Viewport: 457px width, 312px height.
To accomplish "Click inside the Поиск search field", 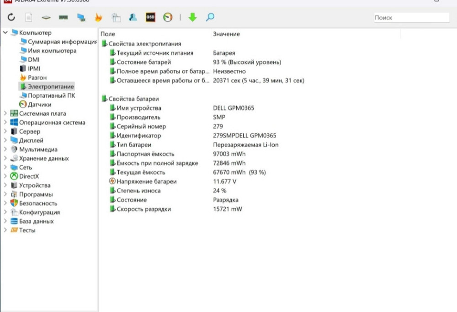I will pyautogui.click(x=410, y=17).
